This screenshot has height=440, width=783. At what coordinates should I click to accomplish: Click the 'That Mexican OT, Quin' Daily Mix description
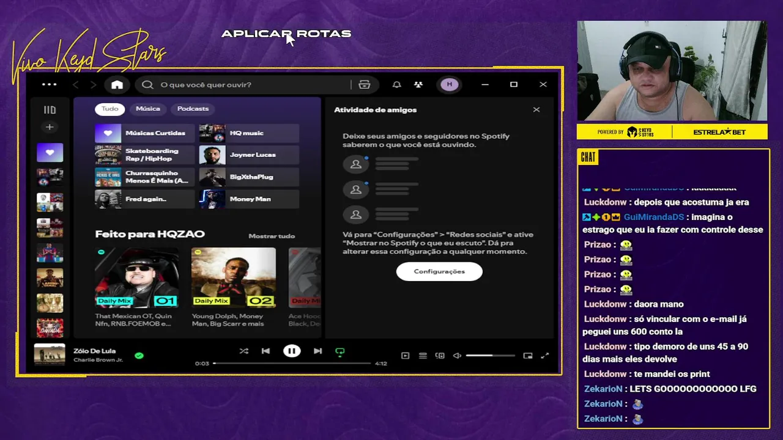coord(133,320)
